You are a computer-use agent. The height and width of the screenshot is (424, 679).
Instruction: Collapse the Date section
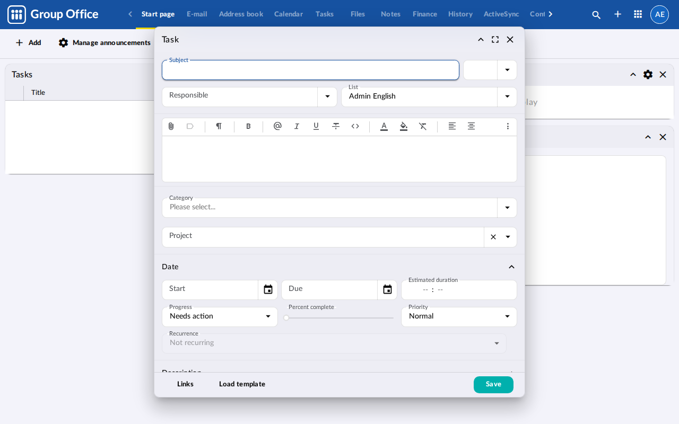pos(511,267)
